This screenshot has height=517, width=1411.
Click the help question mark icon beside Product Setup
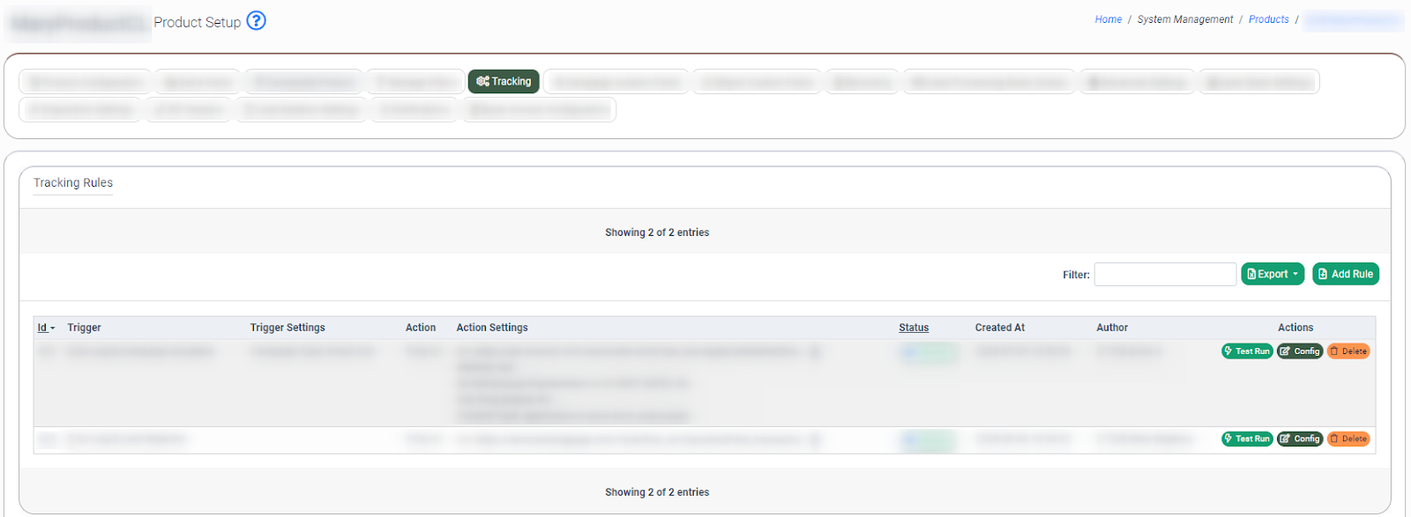(x=256, y=21)
